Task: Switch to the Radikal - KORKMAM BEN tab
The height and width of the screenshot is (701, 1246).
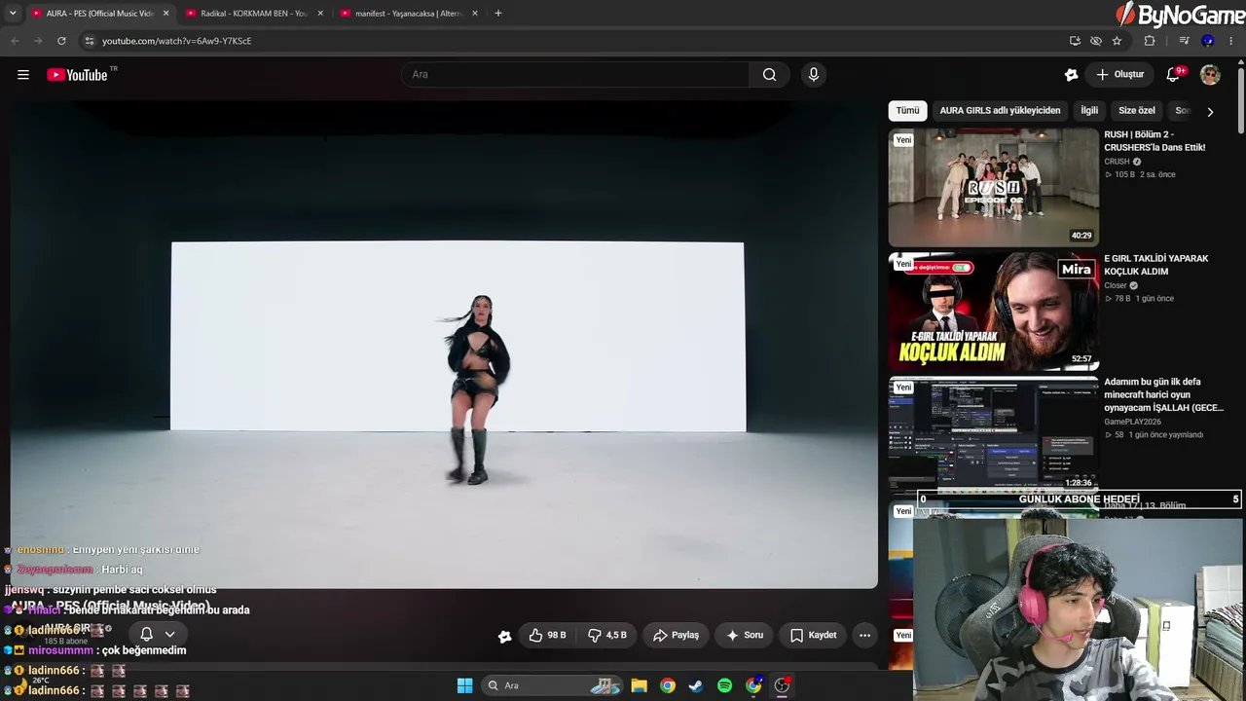Action: tap(253, 14)
